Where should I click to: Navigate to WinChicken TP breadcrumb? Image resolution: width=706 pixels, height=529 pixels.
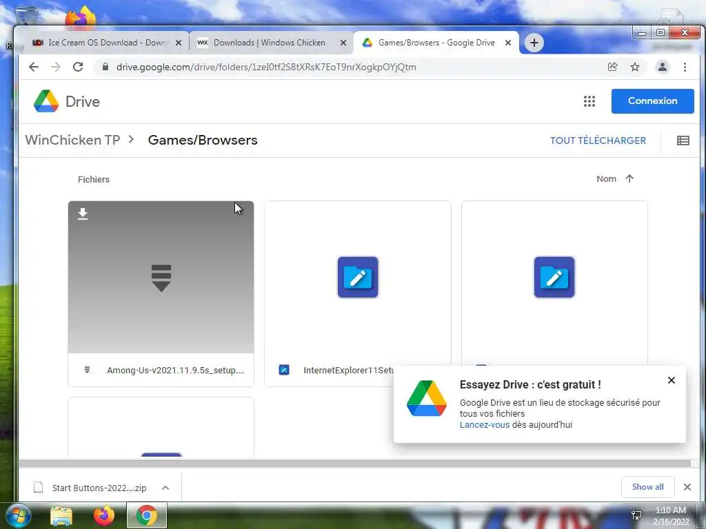click(72, 140)
